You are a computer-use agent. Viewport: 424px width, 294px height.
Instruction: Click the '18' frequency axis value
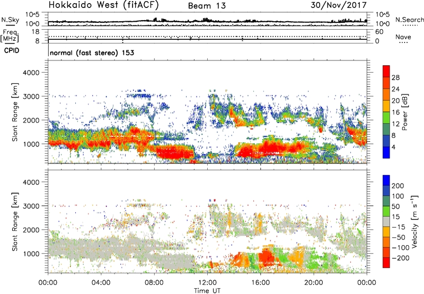35,32
